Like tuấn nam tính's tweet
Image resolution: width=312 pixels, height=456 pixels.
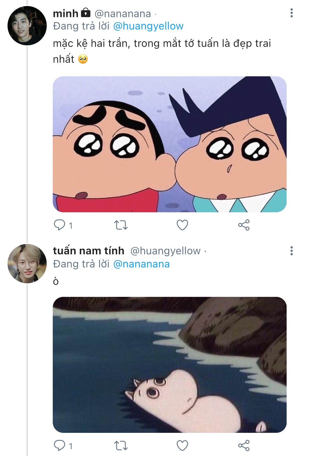click(182, 445)
